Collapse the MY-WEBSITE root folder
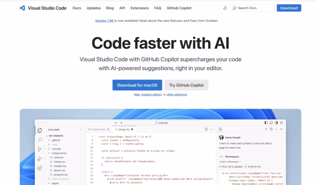Viewport: 316px width, 185px height. (x=47, y=136)
